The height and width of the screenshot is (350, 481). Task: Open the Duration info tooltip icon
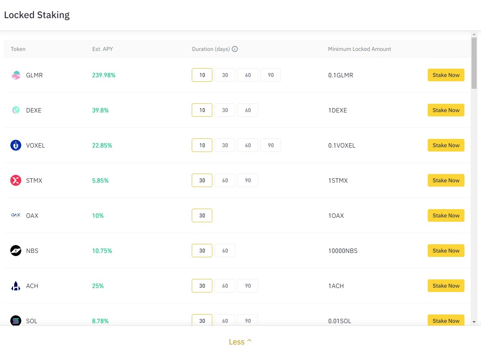pos(235,49)
